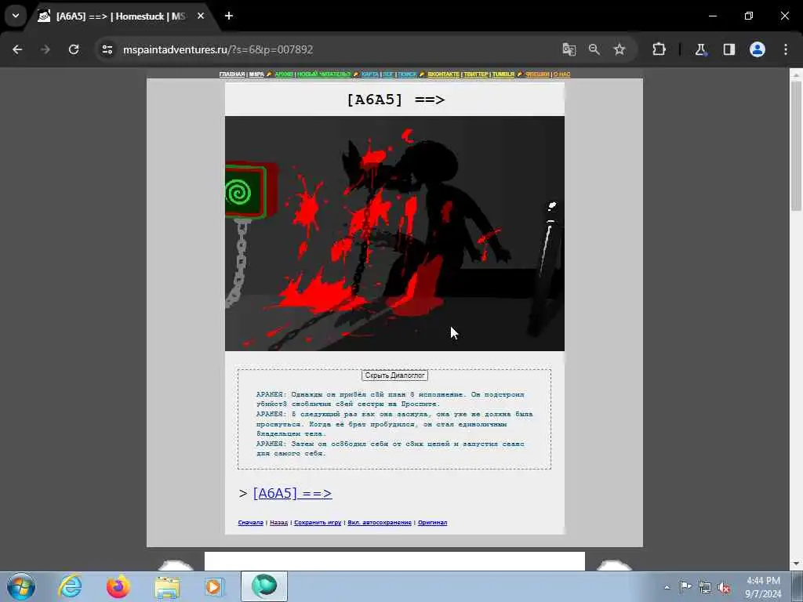Click Сначала link
Screen dimensions: 803x602
250,523
